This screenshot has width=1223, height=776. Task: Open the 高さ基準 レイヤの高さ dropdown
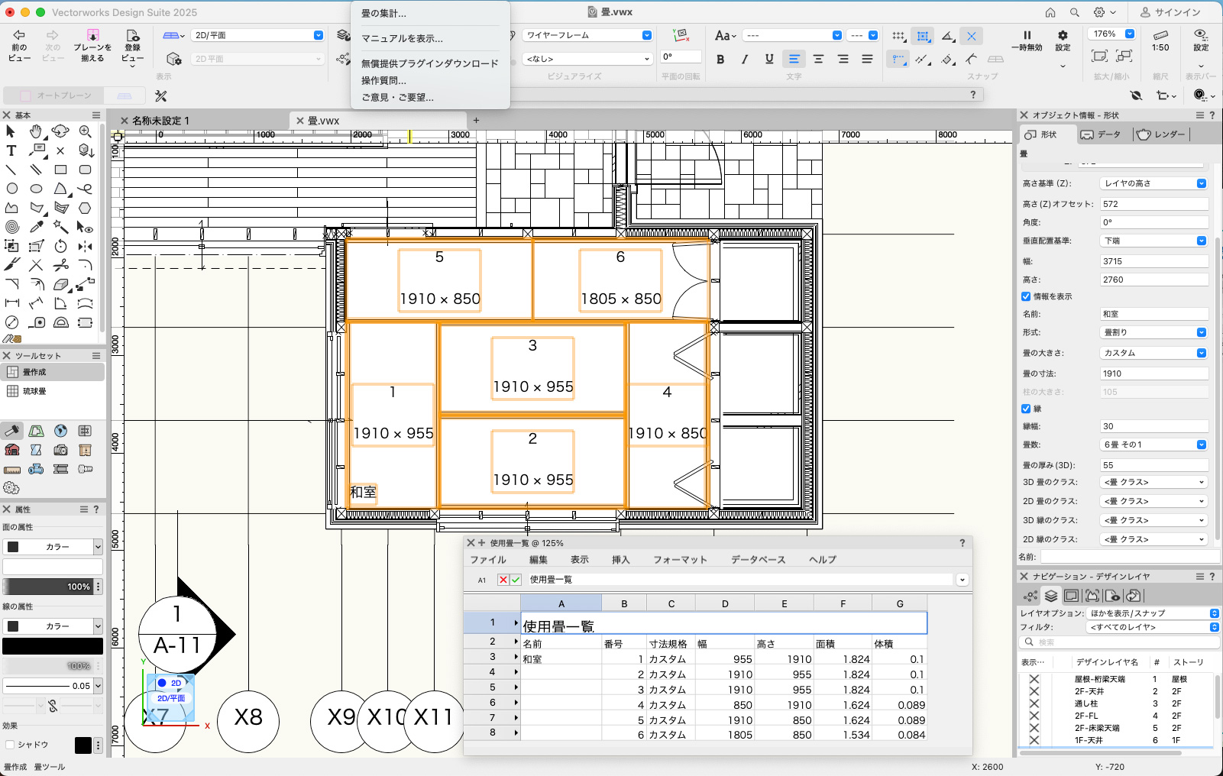coord(1153,183)
